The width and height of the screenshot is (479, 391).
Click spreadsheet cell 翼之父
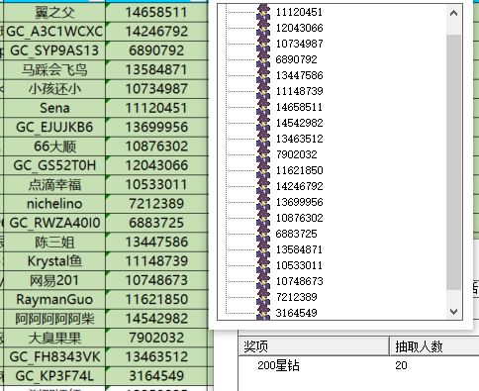click(54, 13)
